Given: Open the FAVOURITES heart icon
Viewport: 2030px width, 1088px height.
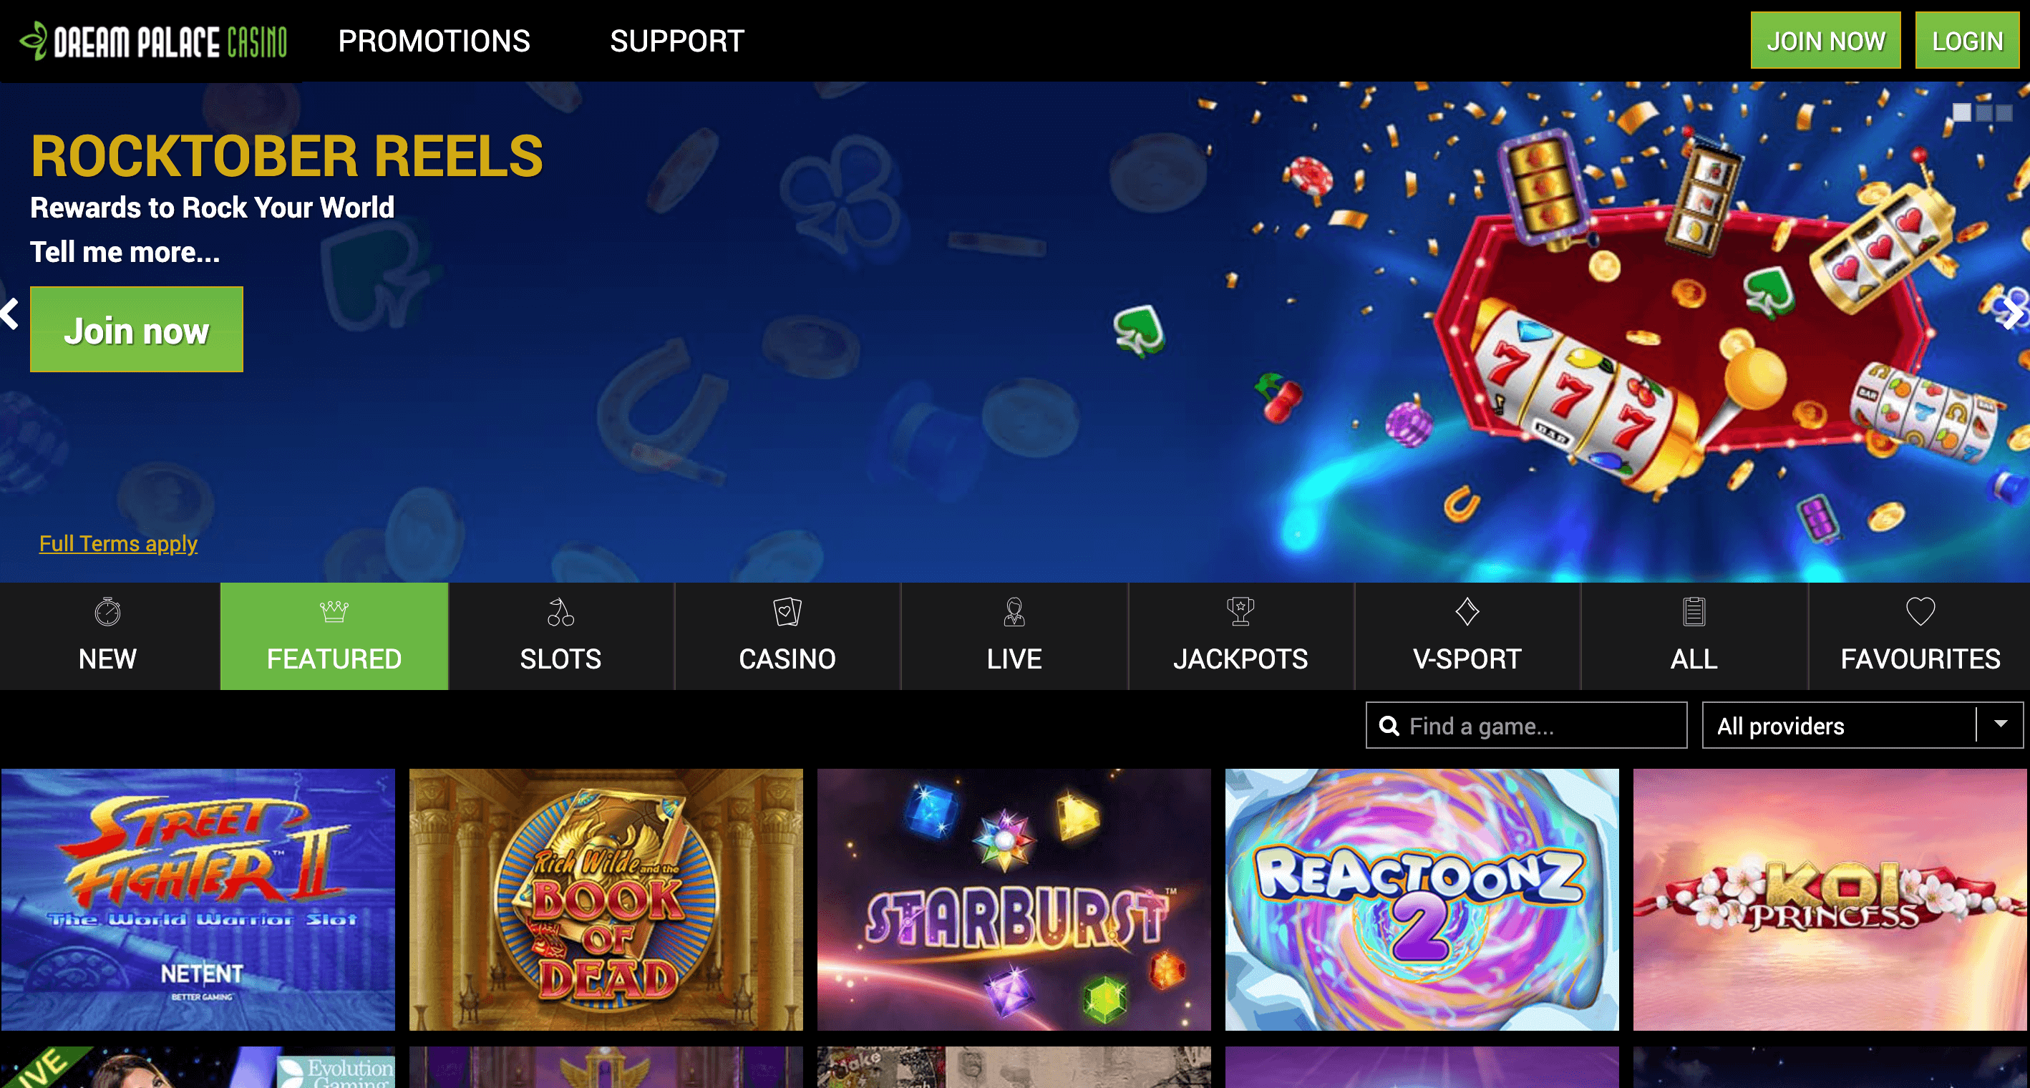Looking at the screenshot, I should point(1920,611).
